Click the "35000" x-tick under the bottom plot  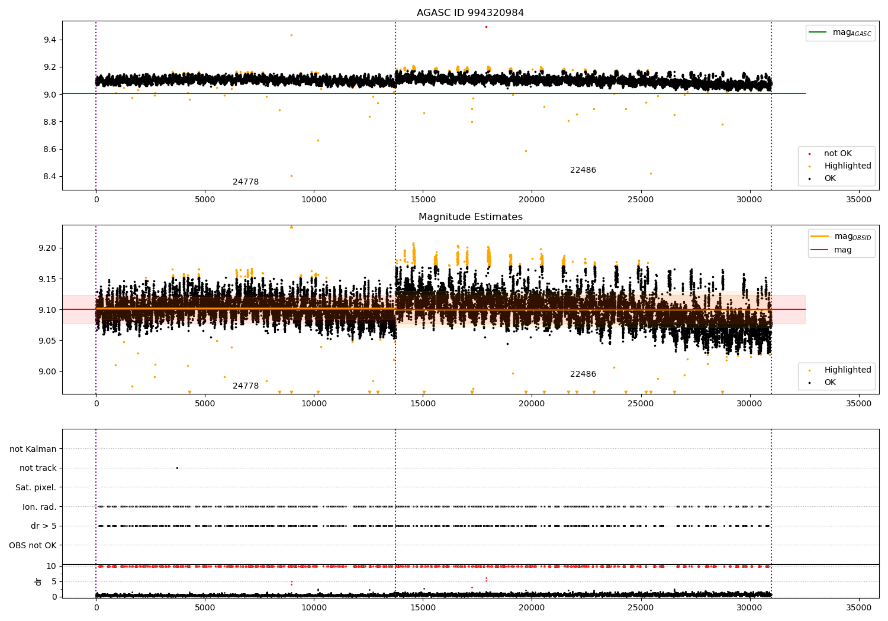tap(858, 607)
